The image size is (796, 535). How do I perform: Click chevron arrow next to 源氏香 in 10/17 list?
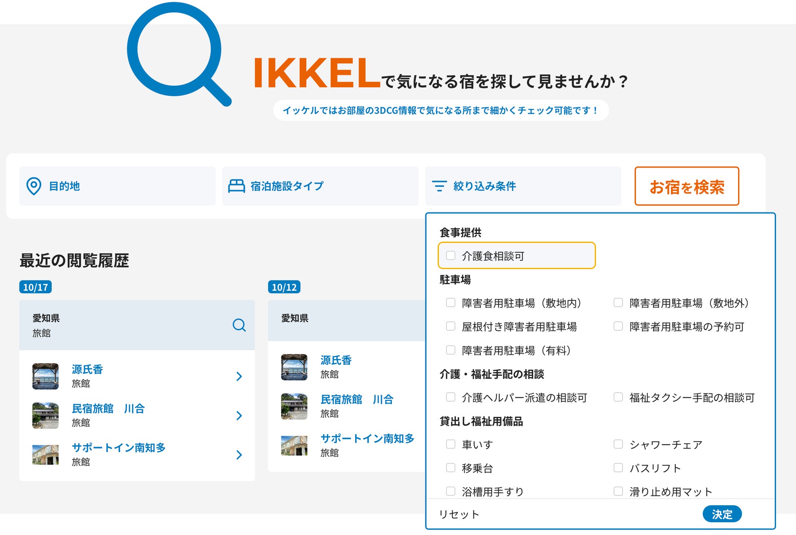click(x=239, y=376)
